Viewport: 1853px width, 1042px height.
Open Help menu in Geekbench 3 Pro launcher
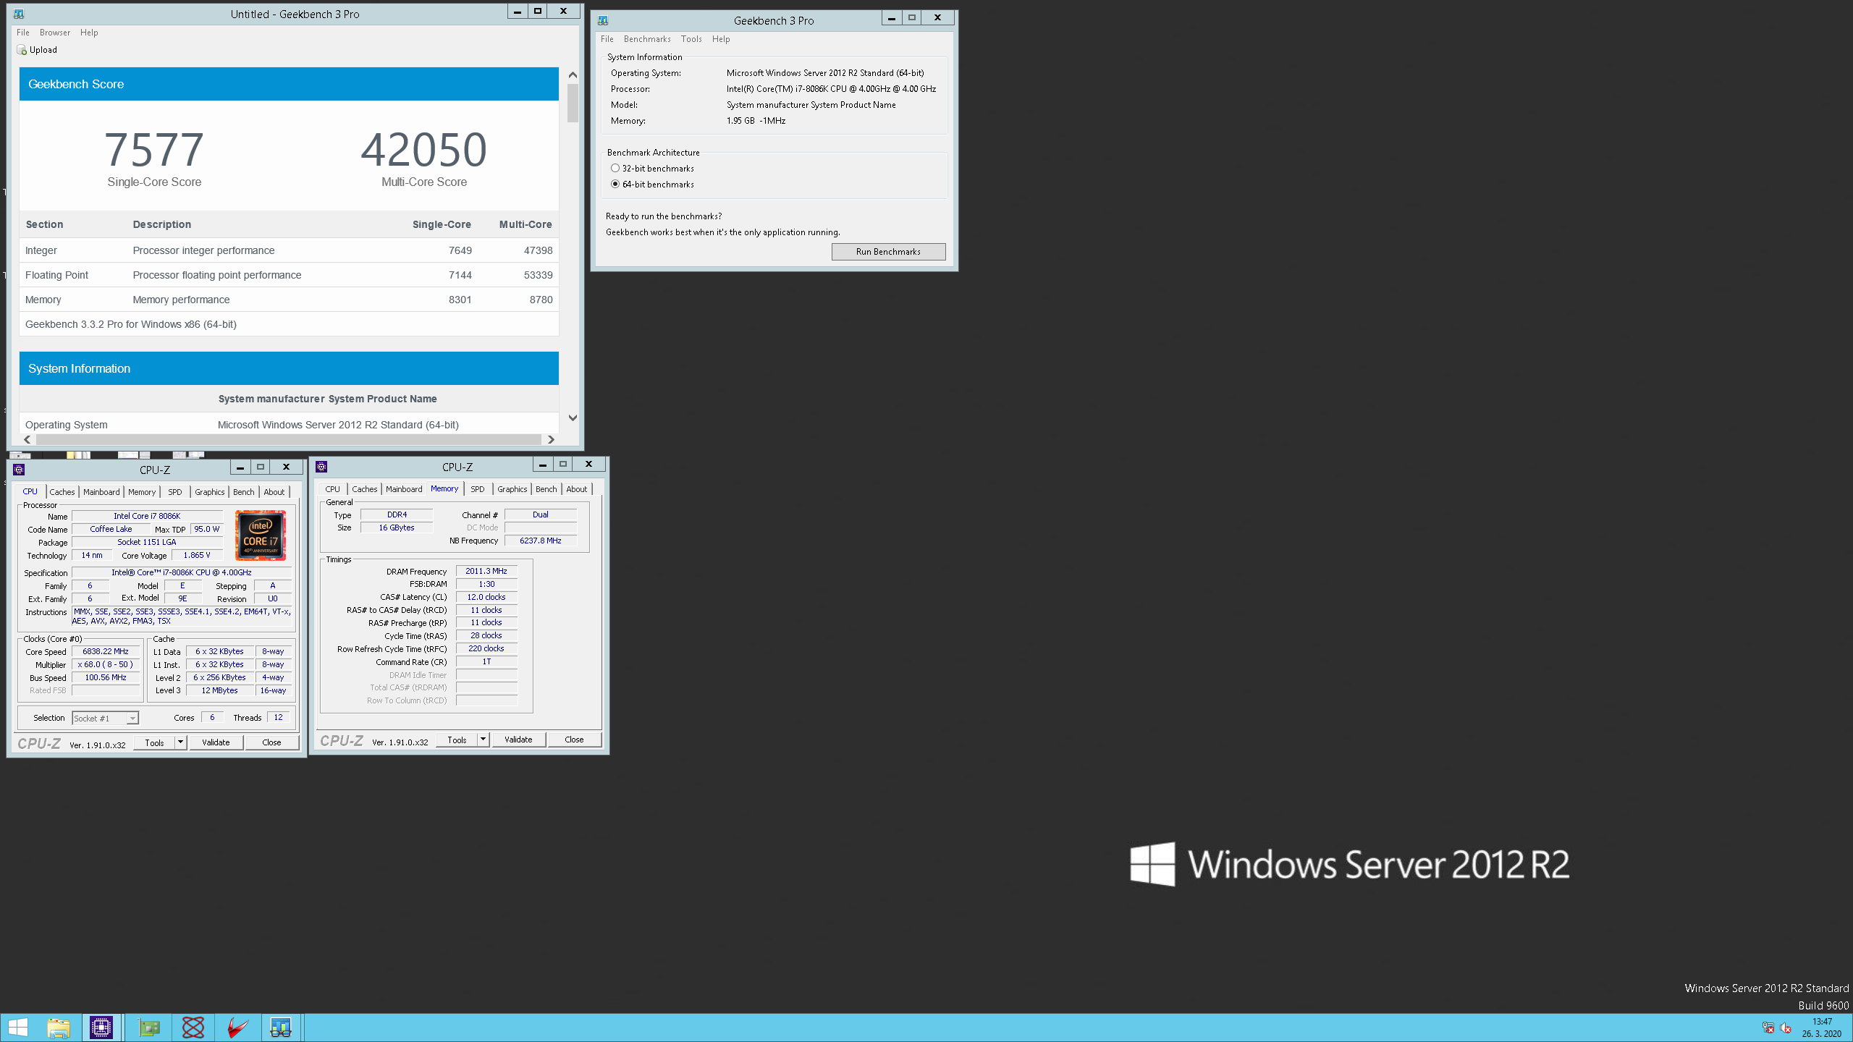point(721,39)
